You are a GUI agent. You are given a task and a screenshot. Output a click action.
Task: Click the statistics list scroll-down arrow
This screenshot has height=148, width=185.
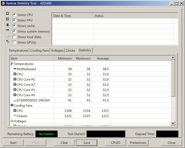pyautogui.click(x=173, y=123)
